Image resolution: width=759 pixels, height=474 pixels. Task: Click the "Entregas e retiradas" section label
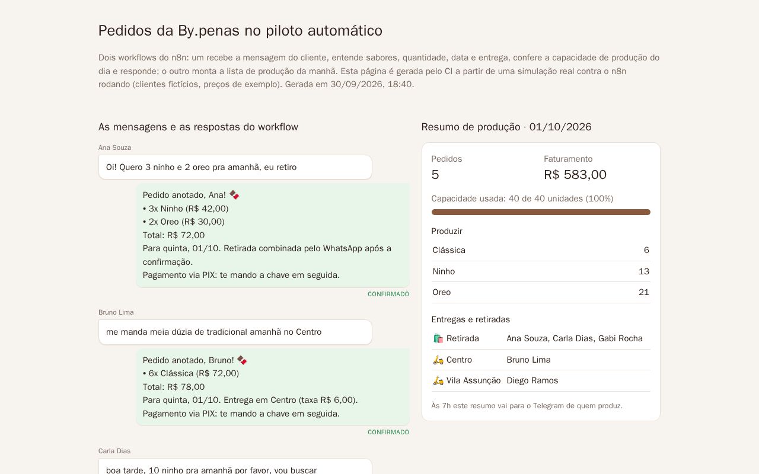click(471, 319)
